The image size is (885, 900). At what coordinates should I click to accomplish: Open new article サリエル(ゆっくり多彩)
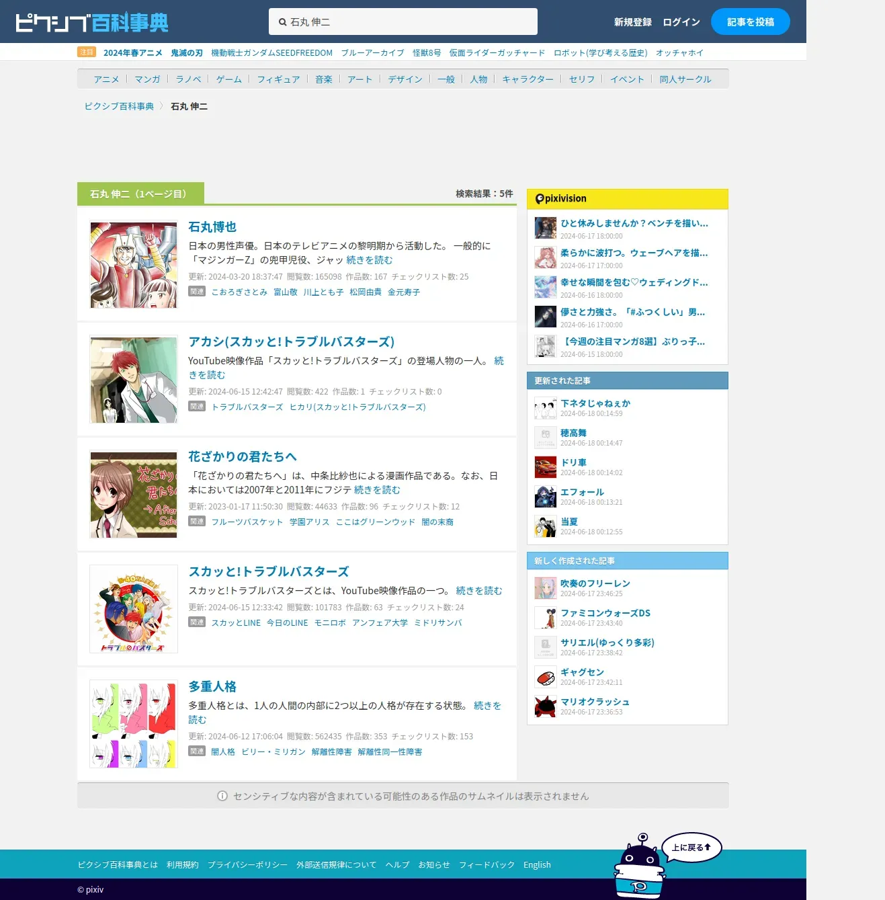pos(607,643)
